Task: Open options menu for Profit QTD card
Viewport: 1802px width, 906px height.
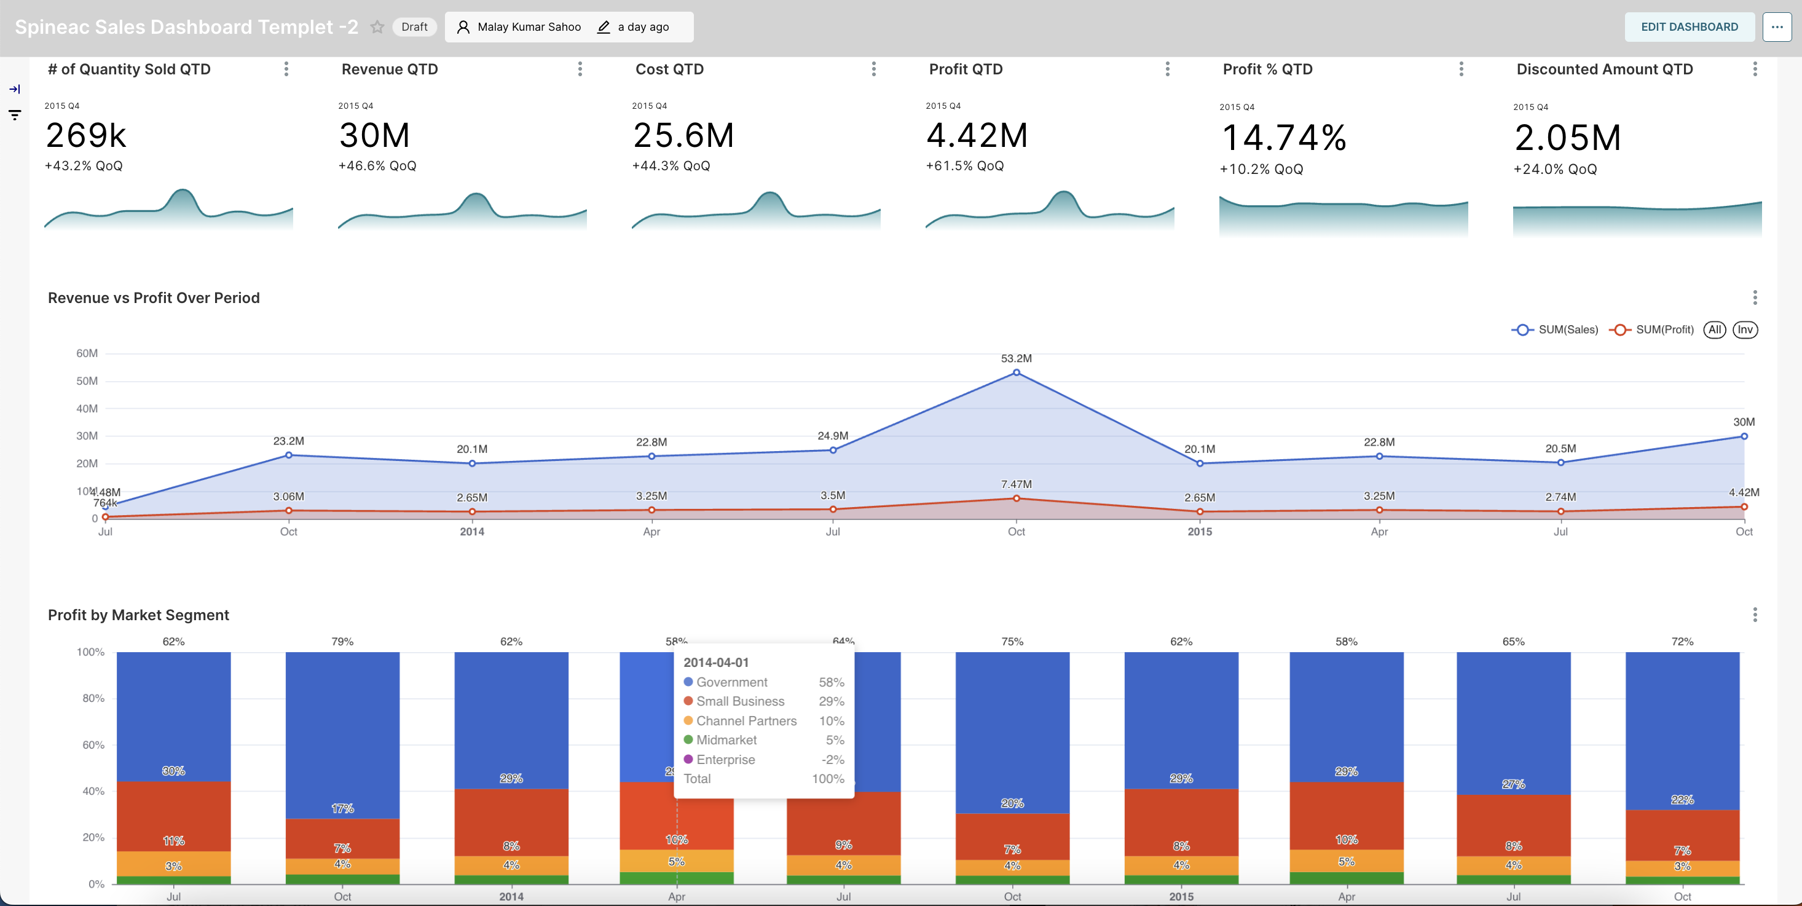Action: (x=1168, y=69)
